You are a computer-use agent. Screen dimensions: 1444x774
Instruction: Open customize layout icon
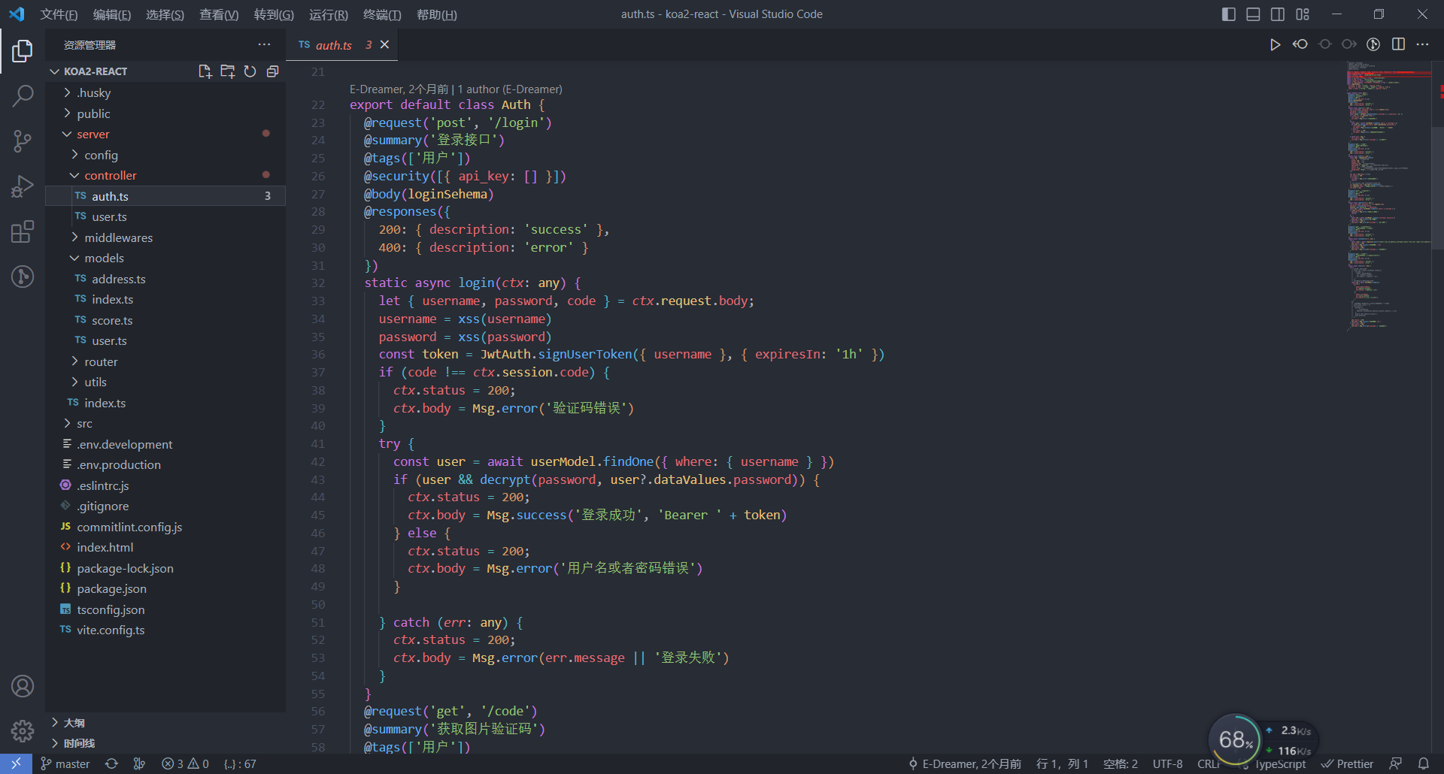point(1303,14)
